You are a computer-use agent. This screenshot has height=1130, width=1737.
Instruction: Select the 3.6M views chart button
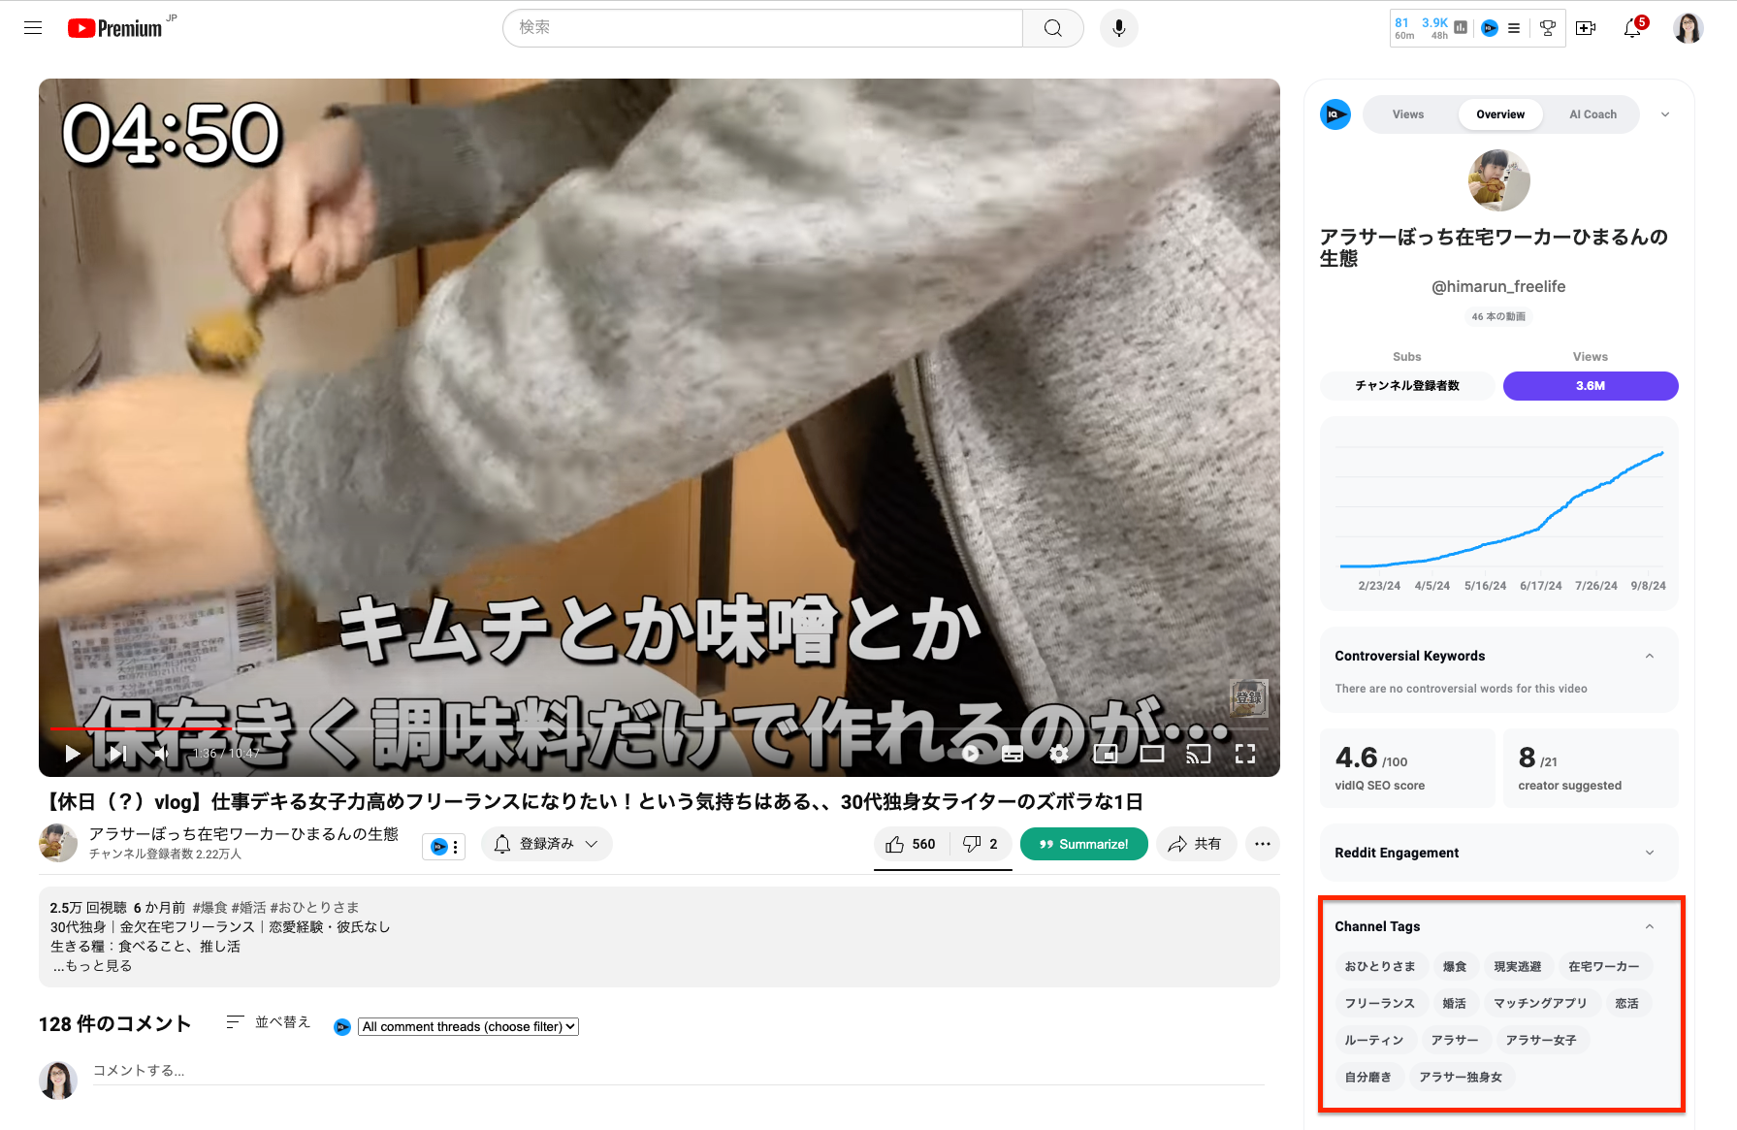1591,386
